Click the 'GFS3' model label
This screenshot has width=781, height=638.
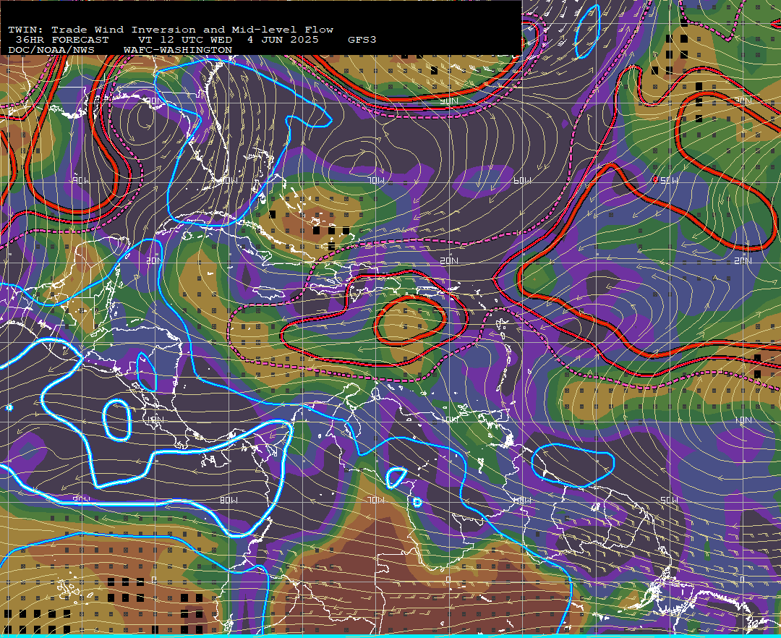coord(362,40)
